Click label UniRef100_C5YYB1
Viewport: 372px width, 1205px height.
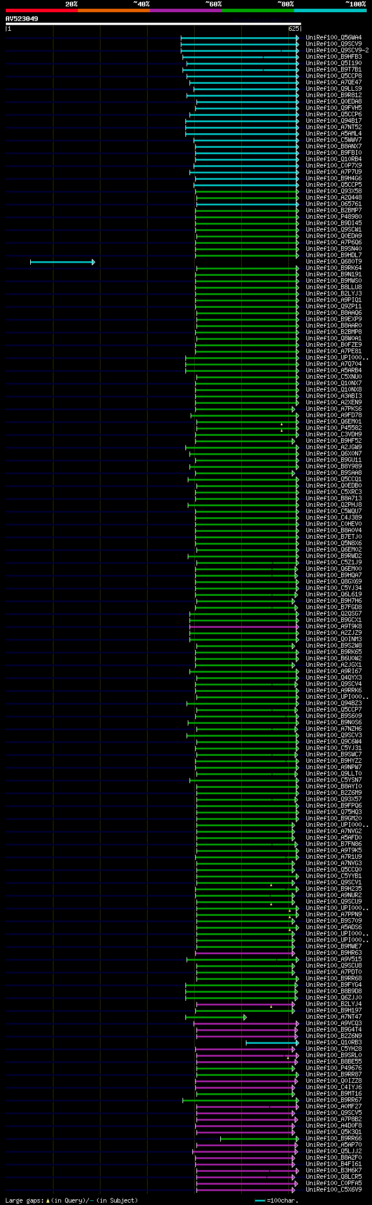point(334,876)
